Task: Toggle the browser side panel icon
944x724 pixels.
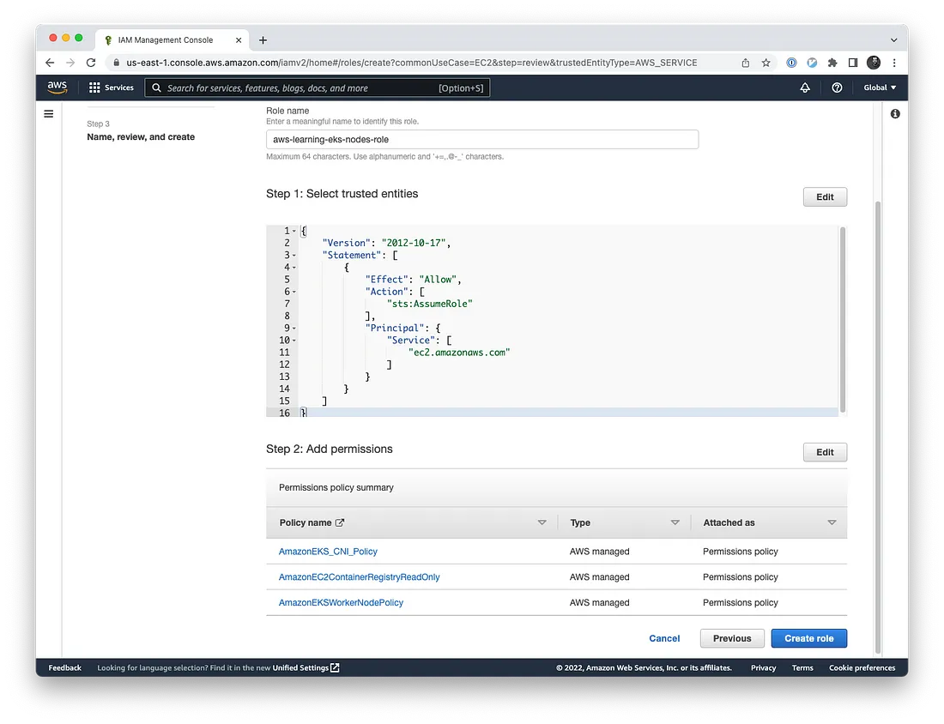Action: coord(853,63)
